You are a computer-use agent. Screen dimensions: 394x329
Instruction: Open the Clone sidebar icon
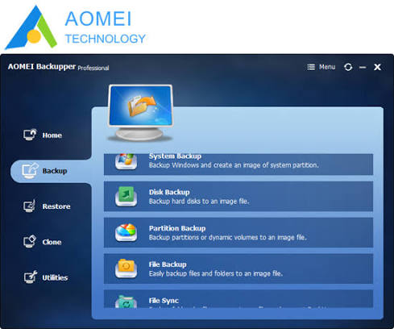30,241
